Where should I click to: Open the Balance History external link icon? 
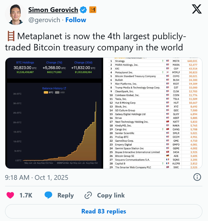[65, 88]
